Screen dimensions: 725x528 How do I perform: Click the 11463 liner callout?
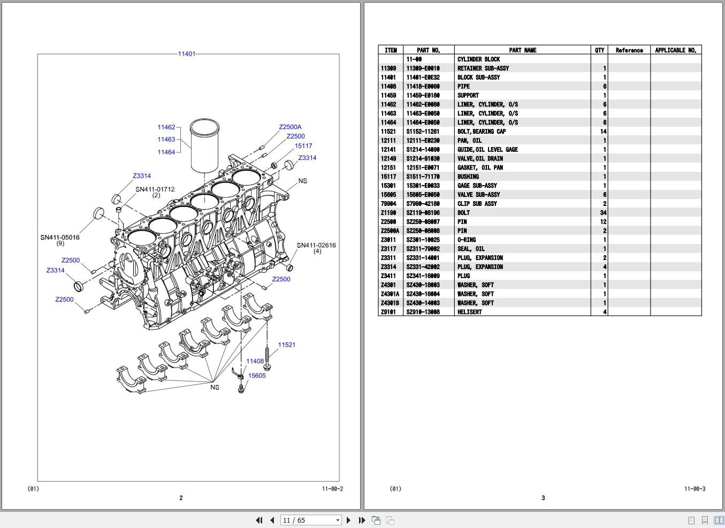tap(166, 140)
